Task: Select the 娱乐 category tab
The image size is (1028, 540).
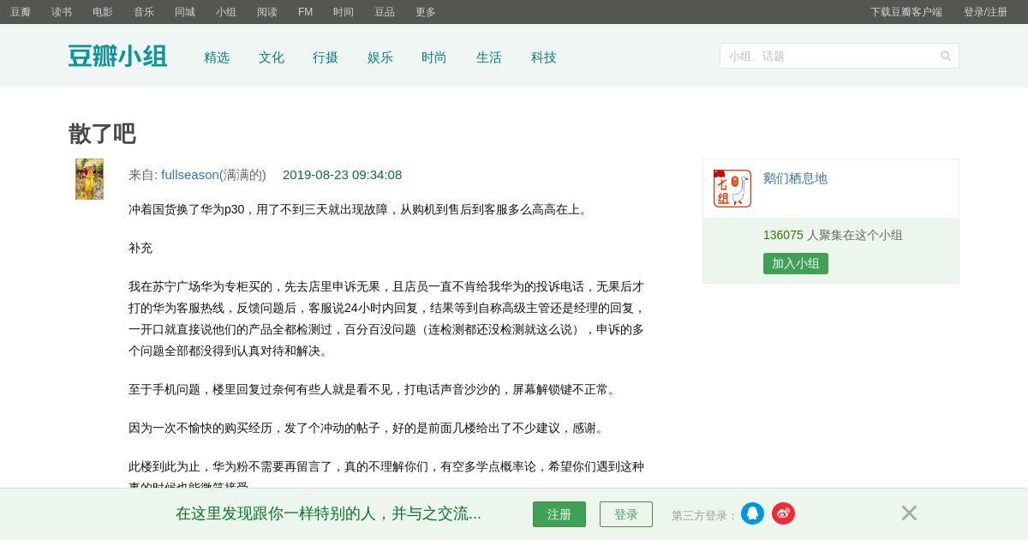Action: (380, 57)
